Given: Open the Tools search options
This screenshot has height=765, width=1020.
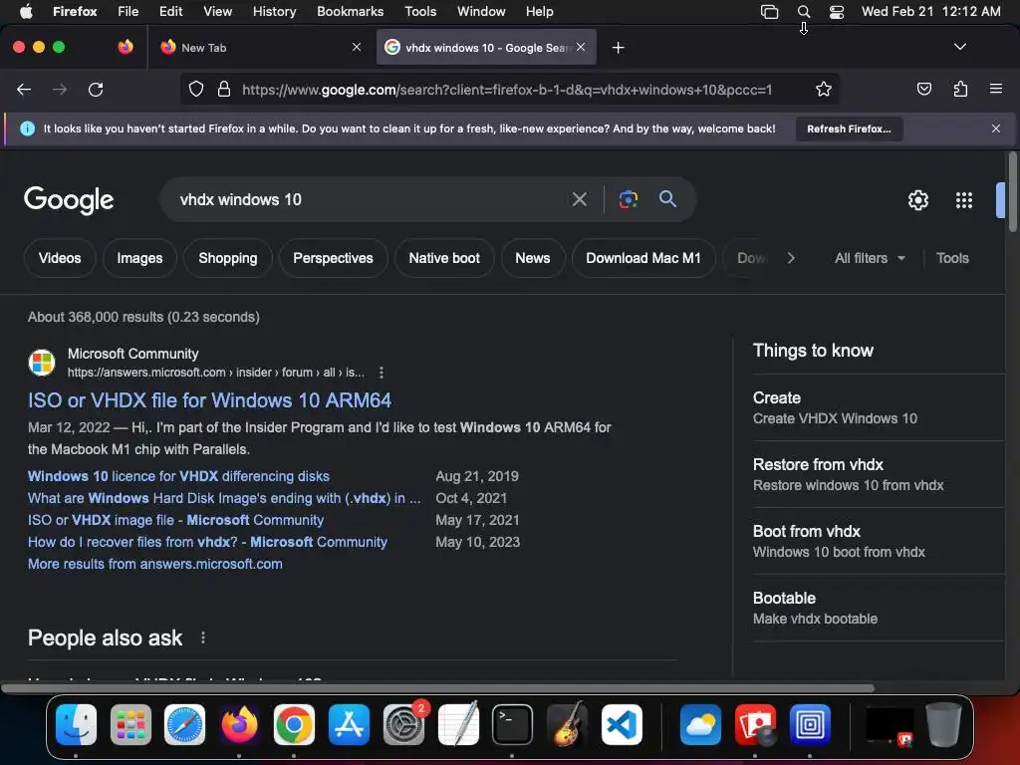Looking at the screenshot, I should [x=952, y=258].
